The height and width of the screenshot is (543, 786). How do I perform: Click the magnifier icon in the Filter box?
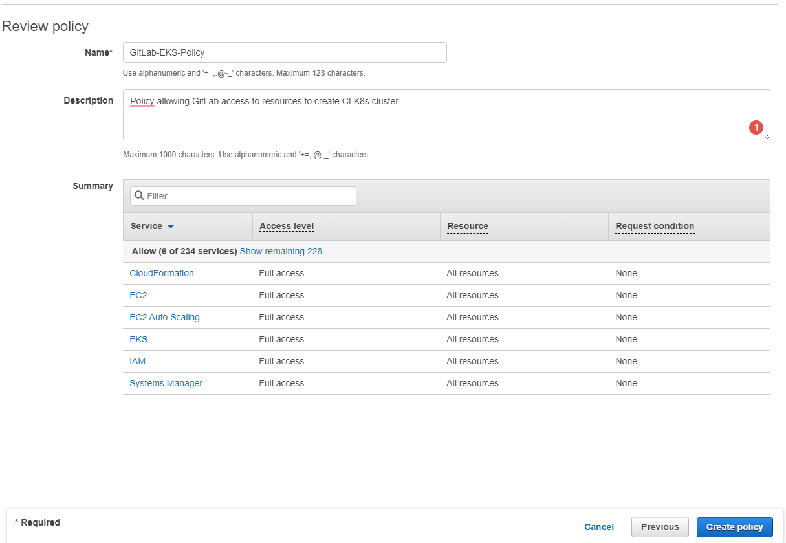139,195
